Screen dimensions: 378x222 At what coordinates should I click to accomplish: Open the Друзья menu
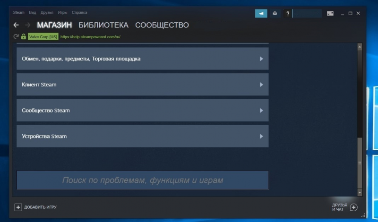click(47, 12)
